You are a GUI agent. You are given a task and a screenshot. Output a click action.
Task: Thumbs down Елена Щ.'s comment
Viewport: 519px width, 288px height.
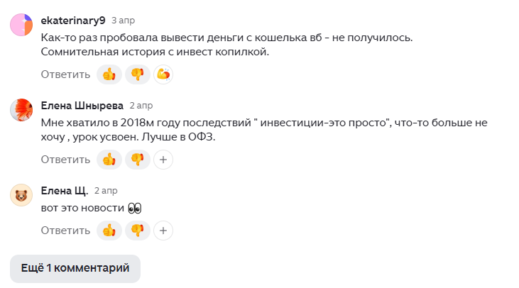click(x=136, y=231)
